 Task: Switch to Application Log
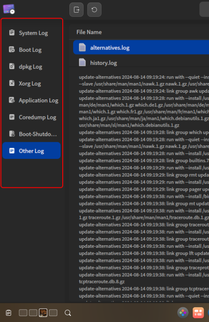pos(31,100)
